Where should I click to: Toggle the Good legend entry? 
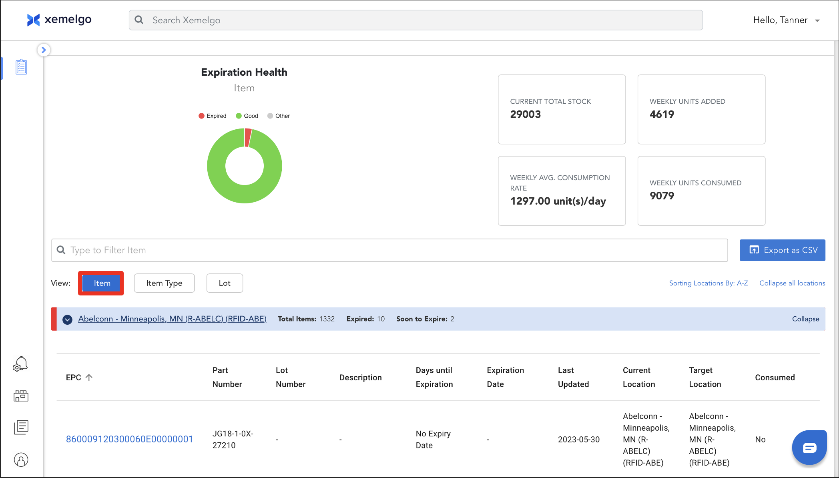tap(247, 116)
